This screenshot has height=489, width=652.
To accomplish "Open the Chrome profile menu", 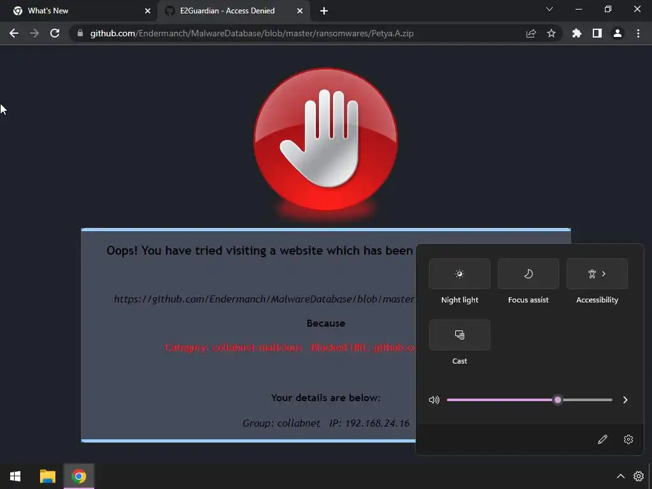I will tap(618, 33).
